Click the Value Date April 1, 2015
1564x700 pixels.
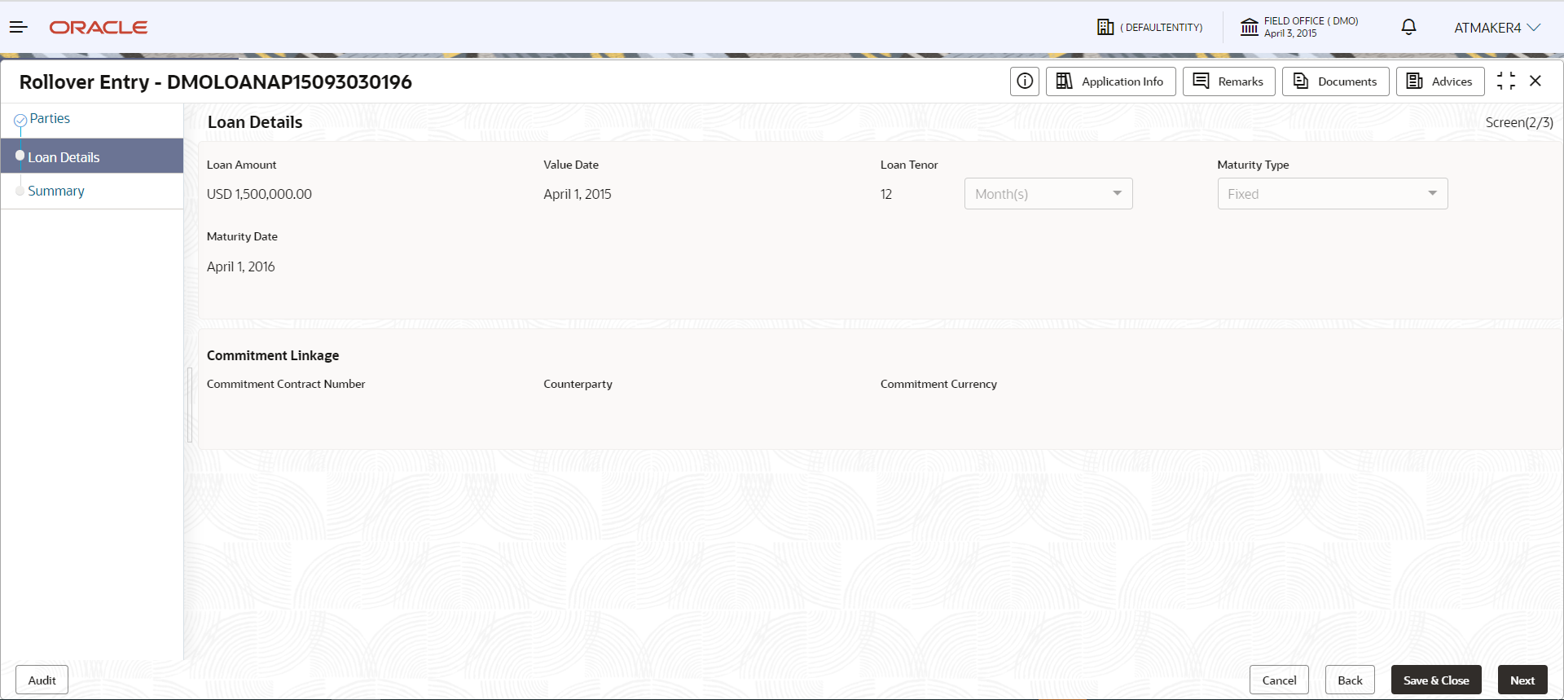[578, 194]
